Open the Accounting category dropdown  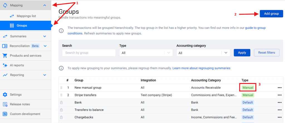[x=203, y=53]
